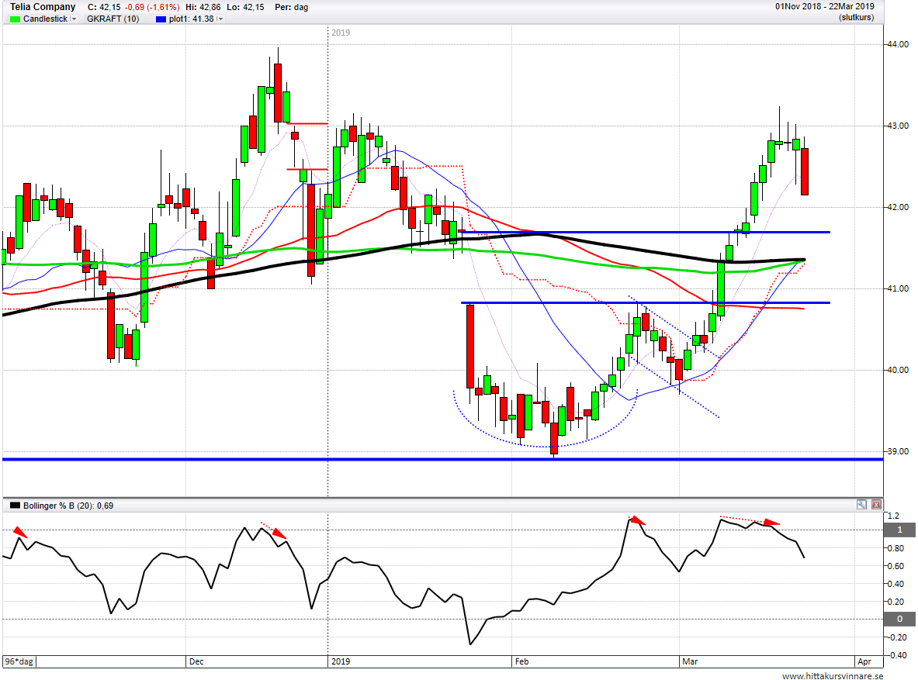
Task: Click the Feb label on time axis
Action: pos(521,661)
